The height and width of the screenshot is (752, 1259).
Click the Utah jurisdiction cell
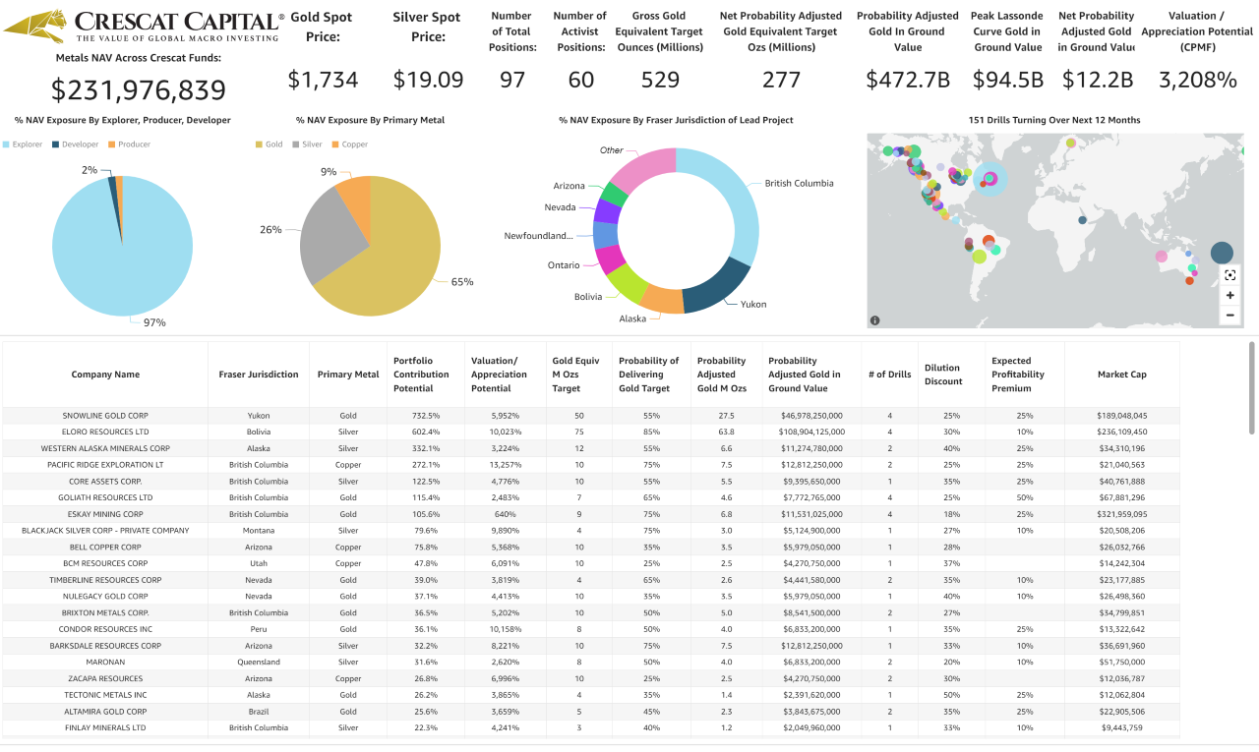(259, 563)
